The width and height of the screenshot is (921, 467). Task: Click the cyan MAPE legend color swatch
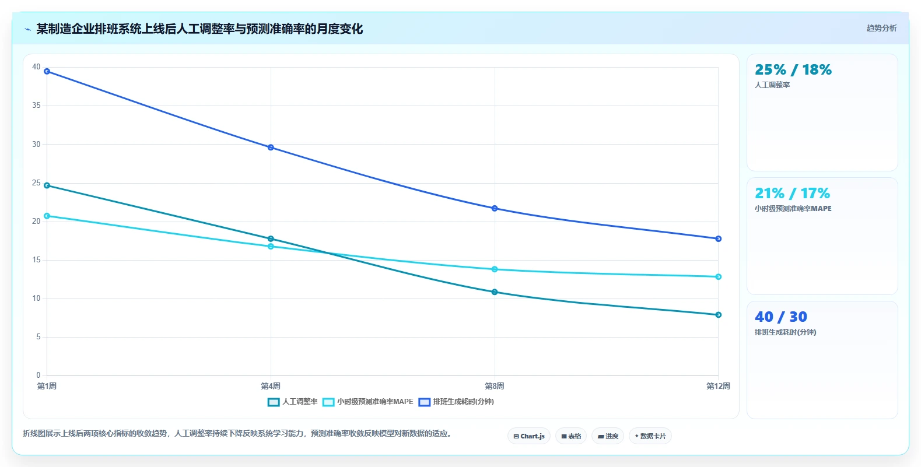coord(328,402)
